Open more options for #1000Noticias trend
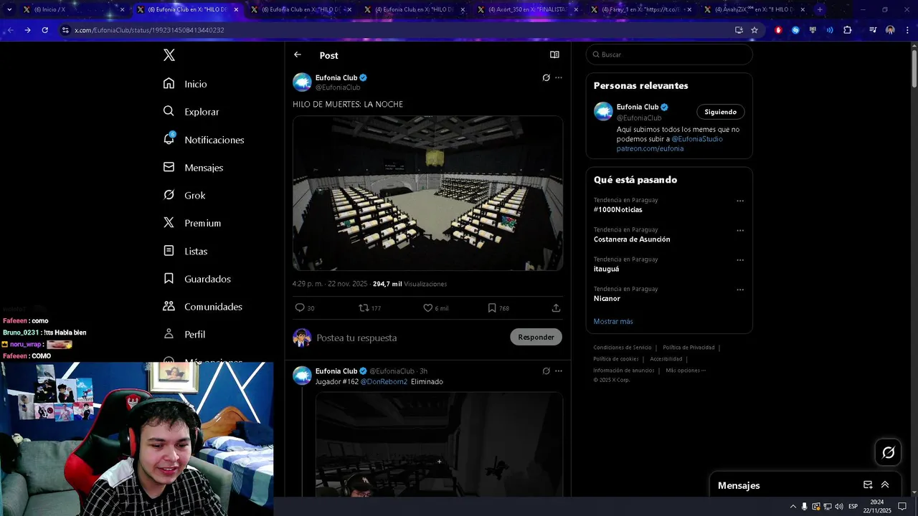Viewport: 918px width, 516px height. coord(740,201)
